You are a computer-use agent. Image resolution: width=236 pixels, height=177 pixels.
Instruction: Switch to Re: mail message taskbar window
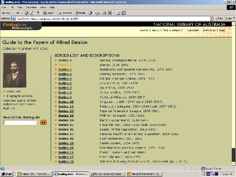pos(108,174)
